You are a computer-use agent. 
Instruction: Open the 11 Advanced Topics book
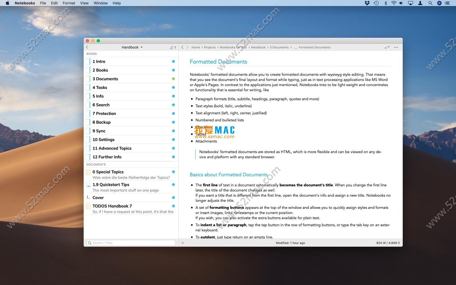pyautogui.click(x=112, y=148)
